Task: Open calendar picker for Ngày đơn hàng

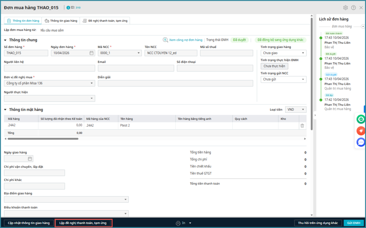Action: [91, 53]
